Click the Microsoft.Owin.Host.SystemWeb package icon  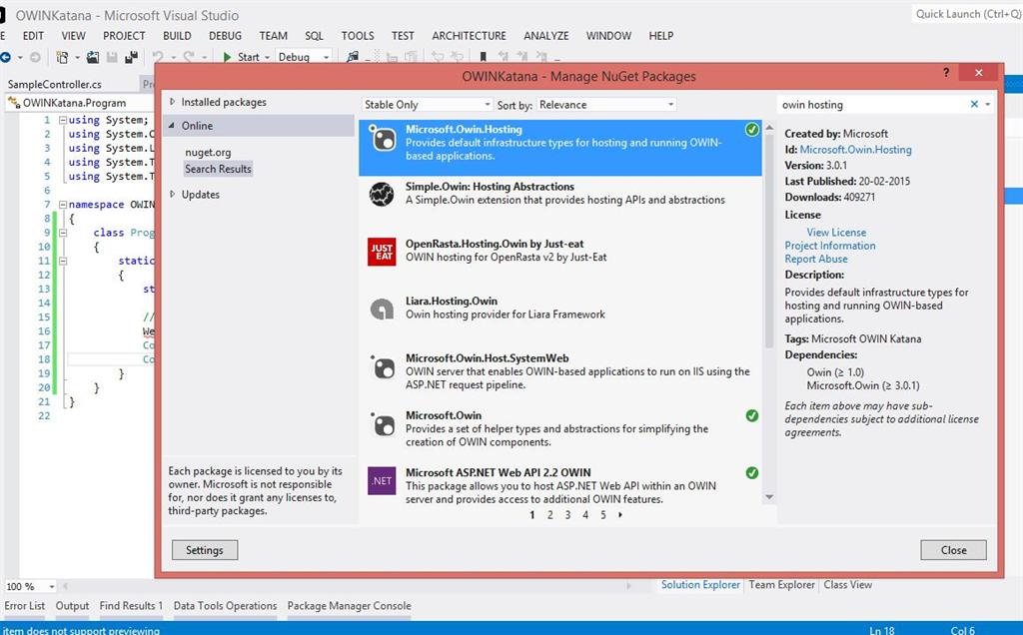[x=383, y=367]
